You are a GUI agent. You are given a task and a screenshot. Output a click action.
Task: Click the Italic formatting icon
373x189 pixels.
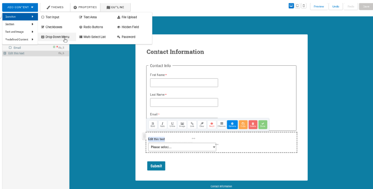(x=162, y=124)
